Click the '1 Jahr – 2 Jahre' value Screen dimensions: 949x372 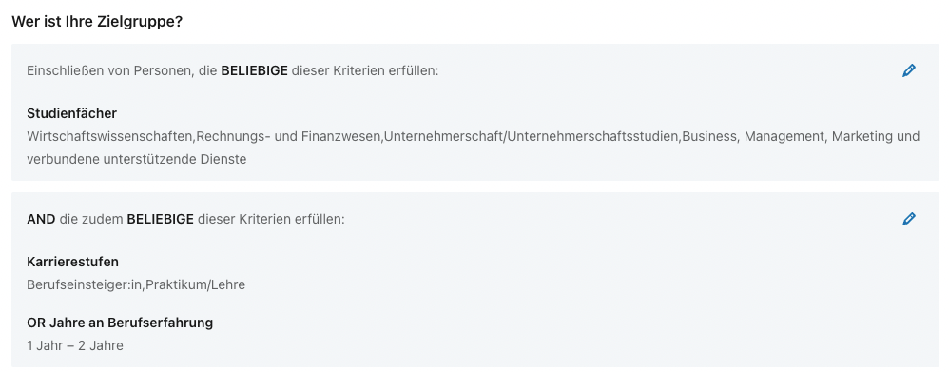coord(75,346)
